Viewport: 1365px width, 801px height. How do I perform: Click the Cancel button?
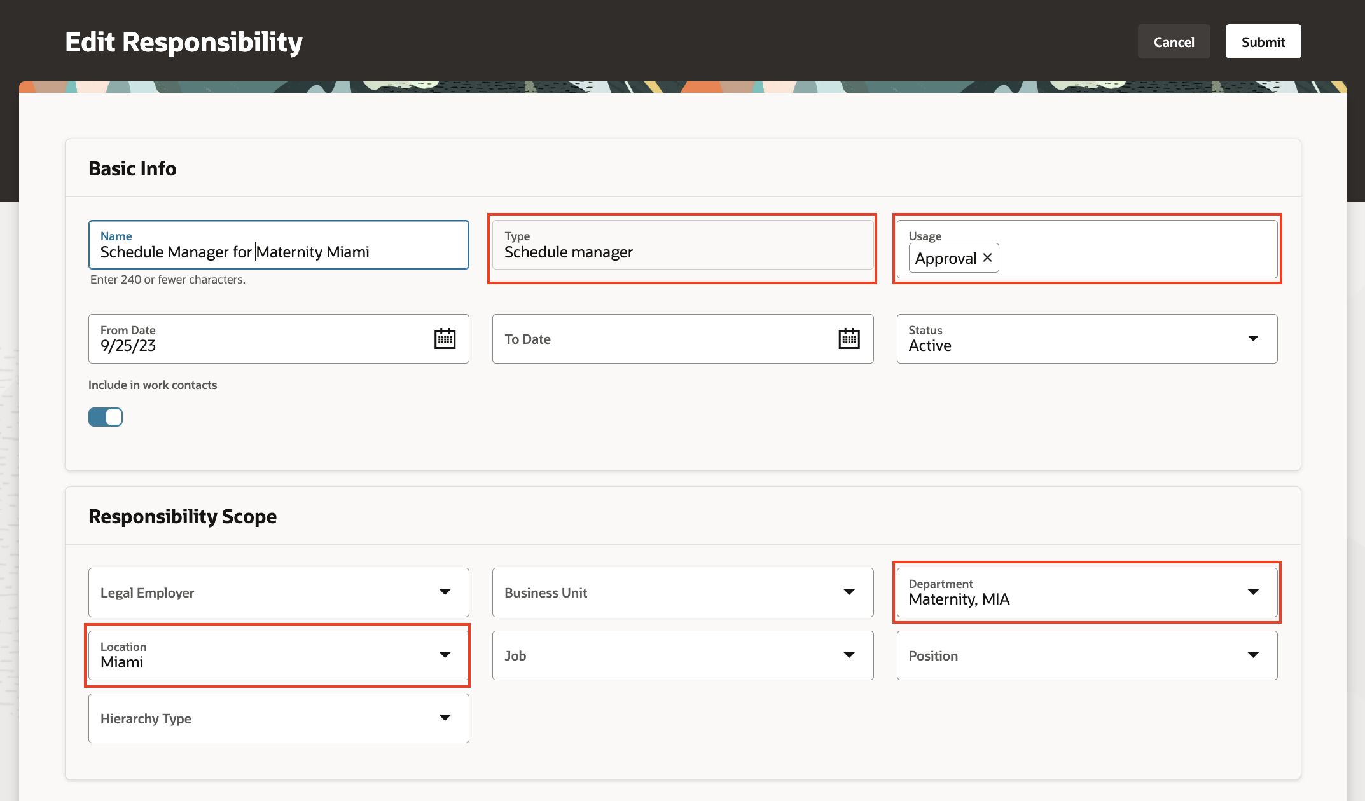(x=1174, y=42)
